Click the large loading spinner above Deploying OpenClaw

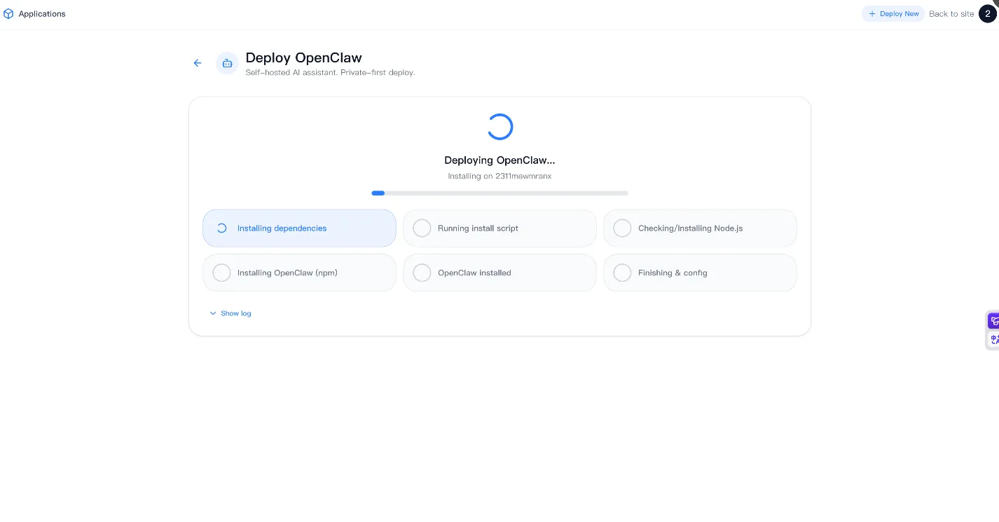click(499, 127)
